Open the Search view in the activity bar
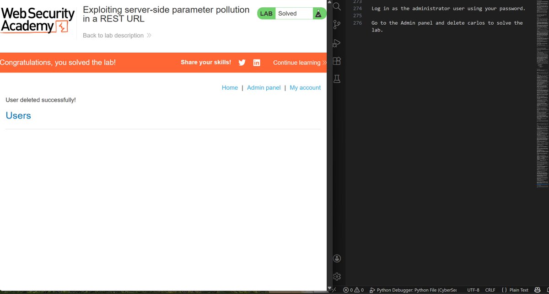The image size is (549, 294). [337, 7]
